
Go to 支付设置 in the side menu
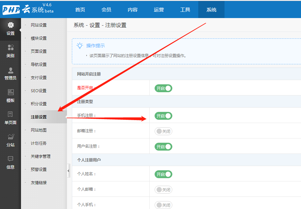pos(39,78)
